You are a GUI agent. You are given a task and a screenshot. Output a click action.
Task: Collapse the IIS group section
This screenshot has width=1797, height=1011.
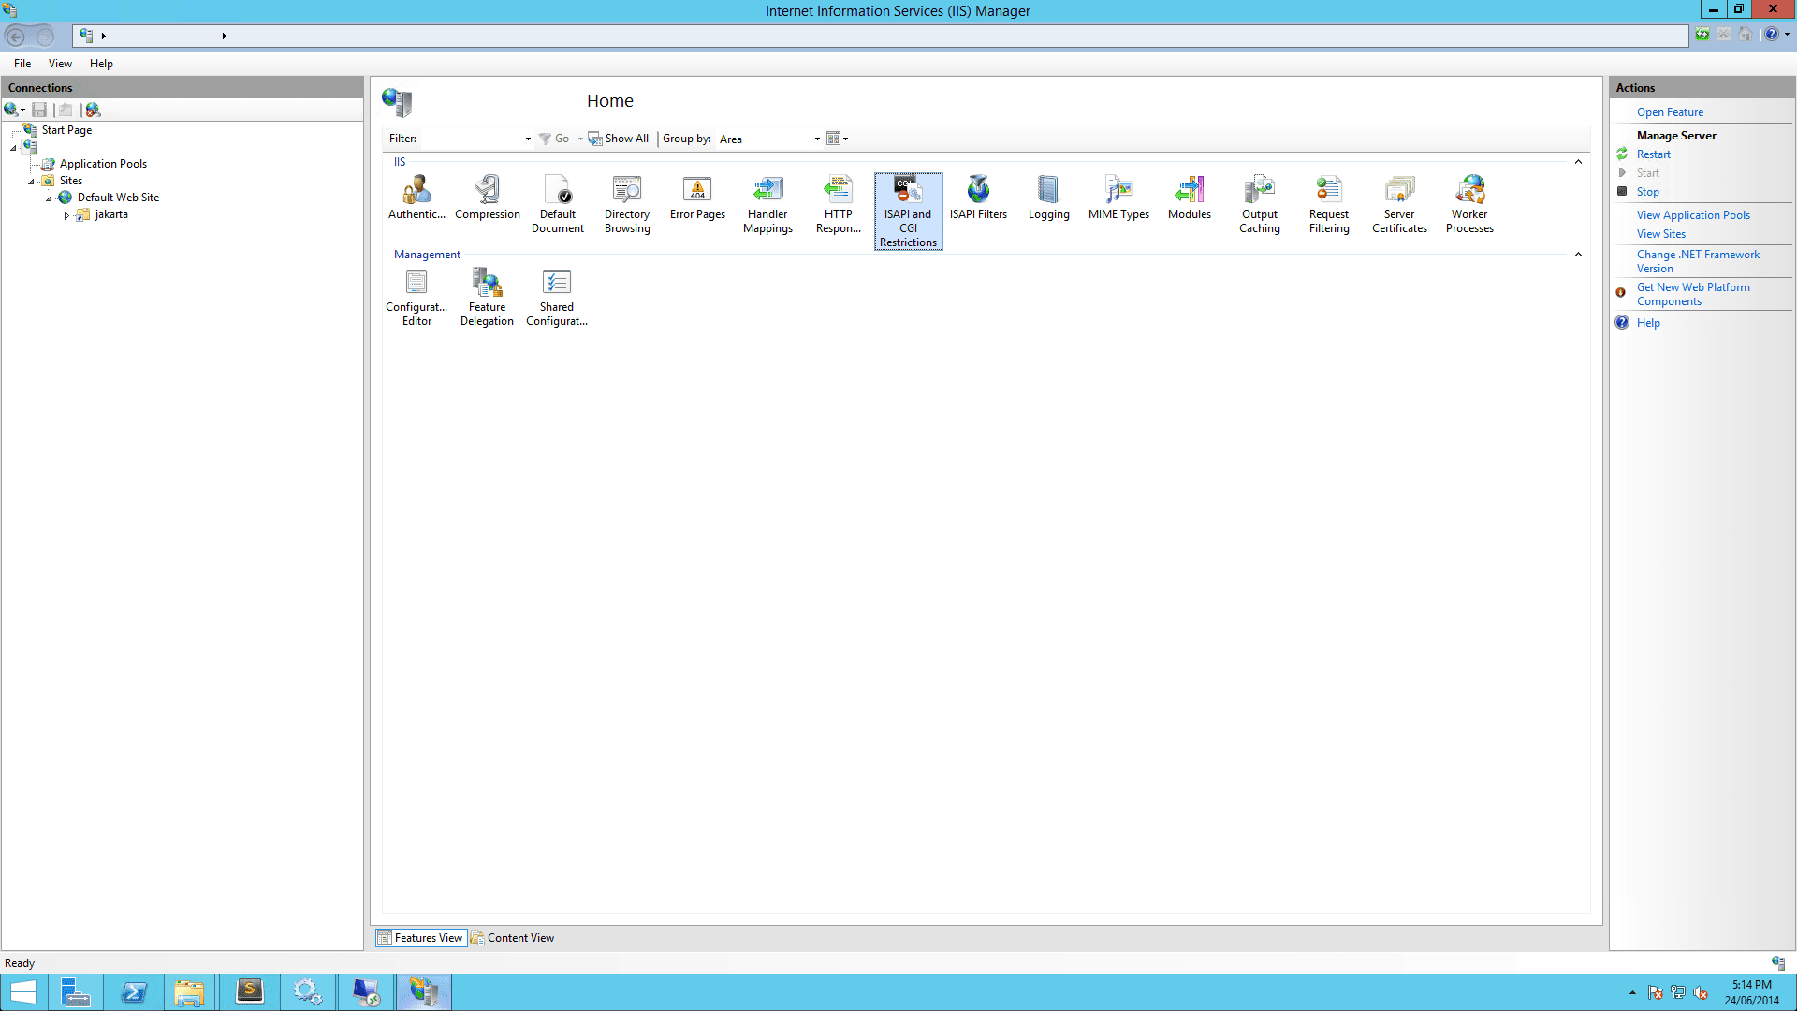point(1578,162)
